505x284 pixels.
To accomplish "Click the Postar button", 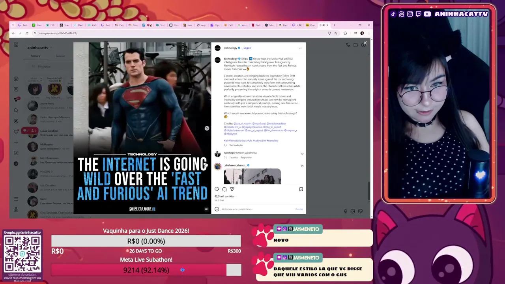I will pos(299,209).
